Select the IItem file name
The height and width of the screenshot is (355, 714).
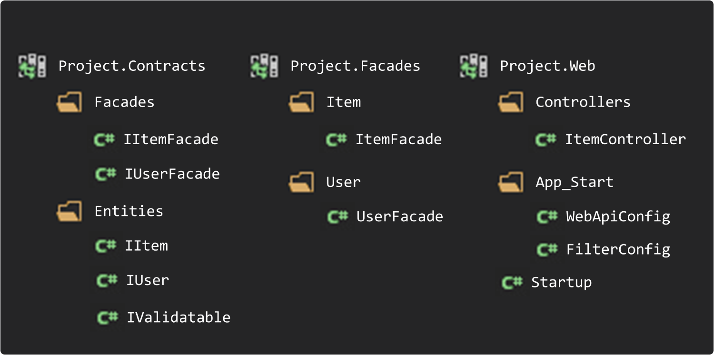pos(146,246)
